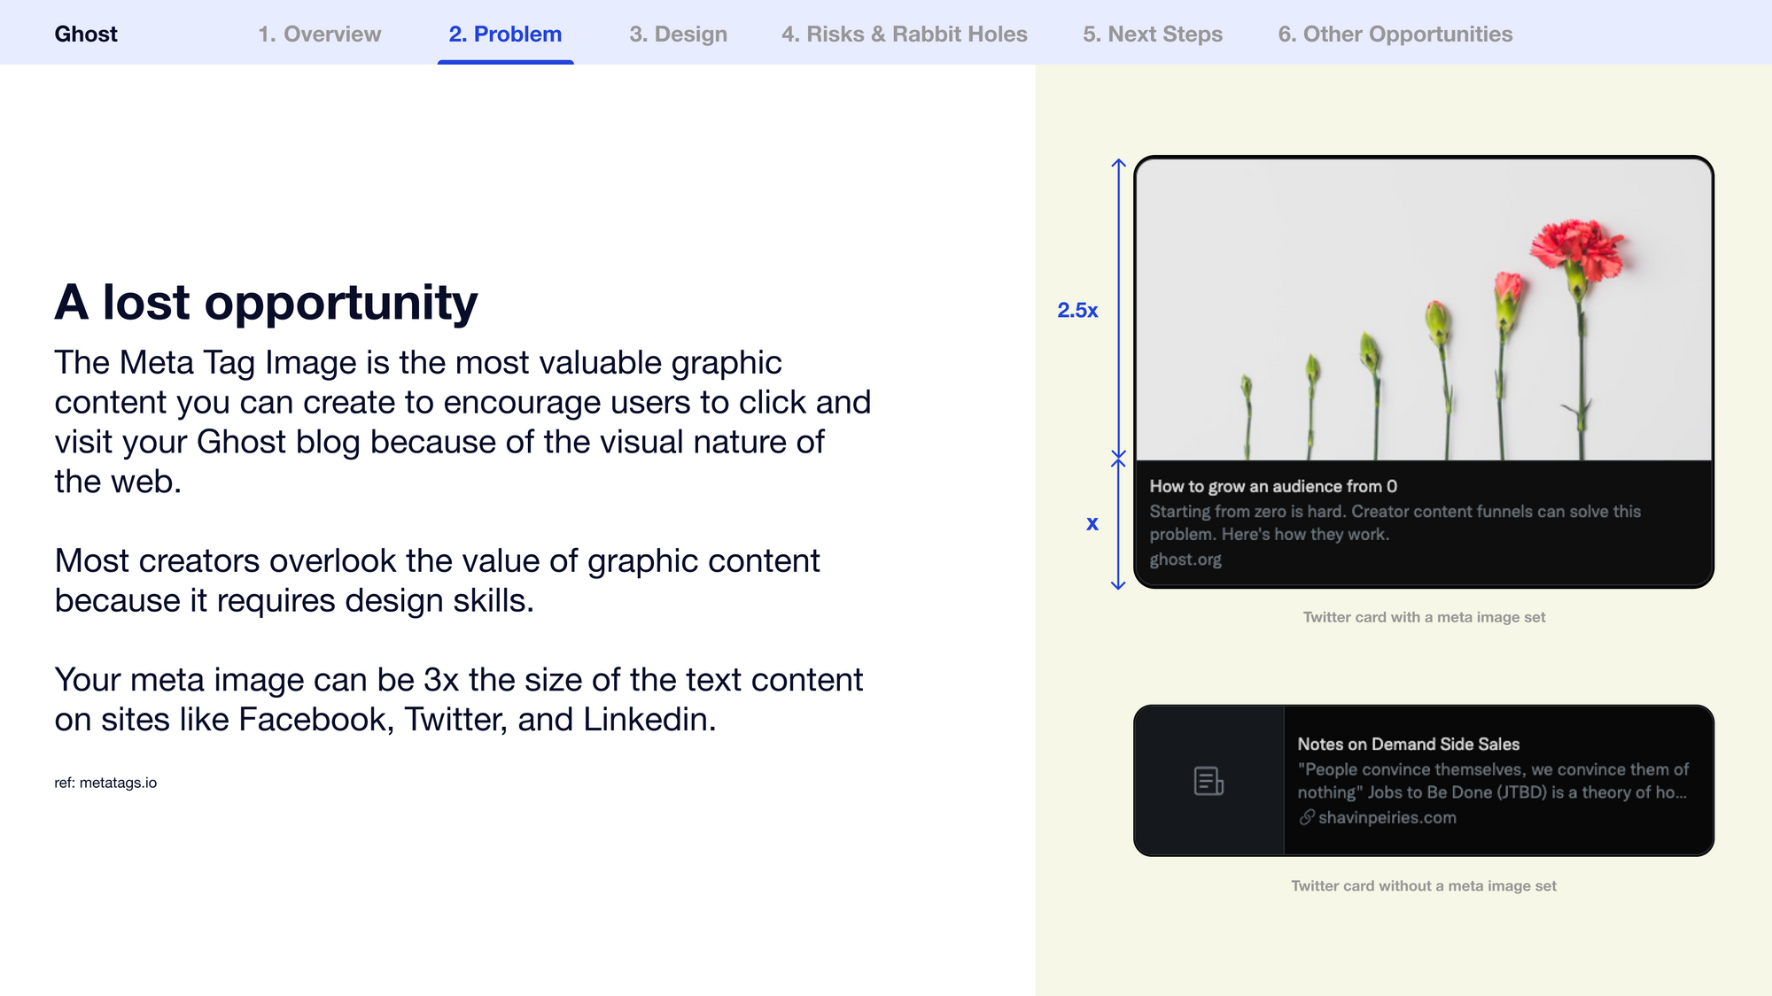The image size is (1772, 996).
Task: Click the 'How to grow an audience from 0' title
Action: pyautogui.click(x=1273, y=486)
